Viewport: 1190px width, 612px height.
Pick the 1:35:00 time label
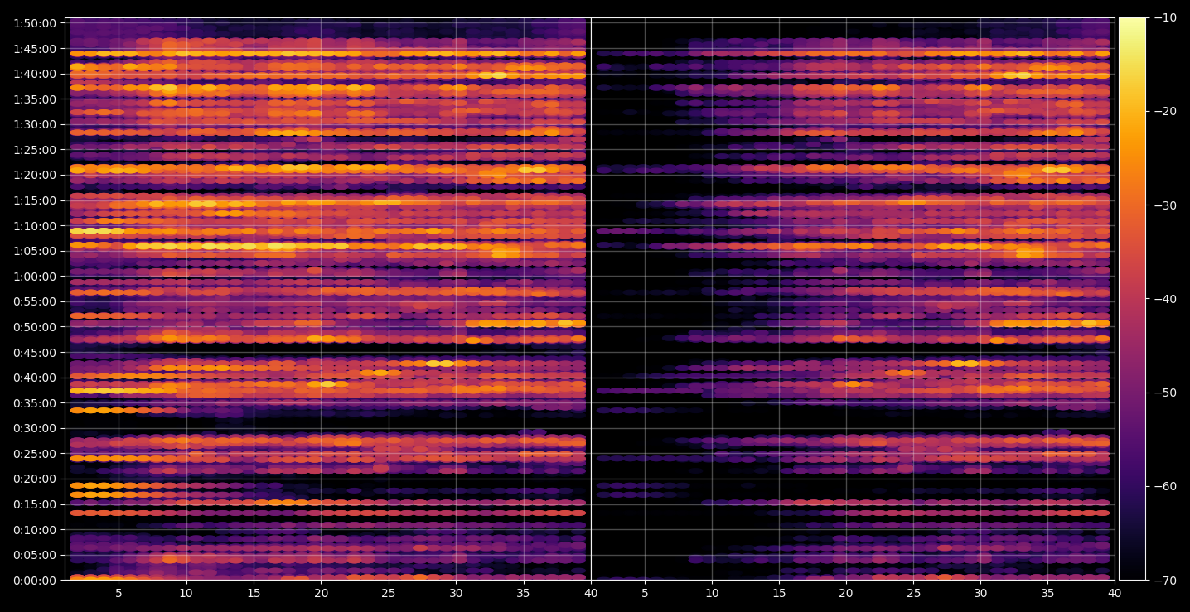pos(35,99)
